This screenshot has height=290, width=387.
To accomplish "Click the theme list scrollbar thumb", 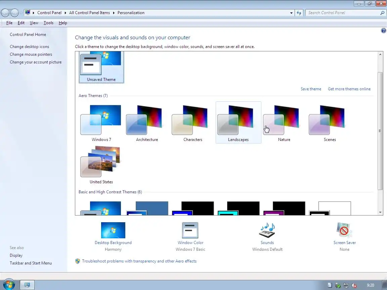I will tap(380, 131).
